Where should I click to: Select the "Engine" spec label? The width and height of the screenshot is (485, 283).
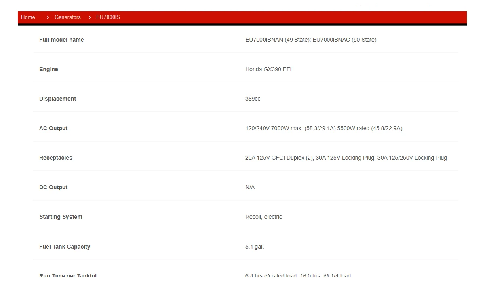[48, 69]
